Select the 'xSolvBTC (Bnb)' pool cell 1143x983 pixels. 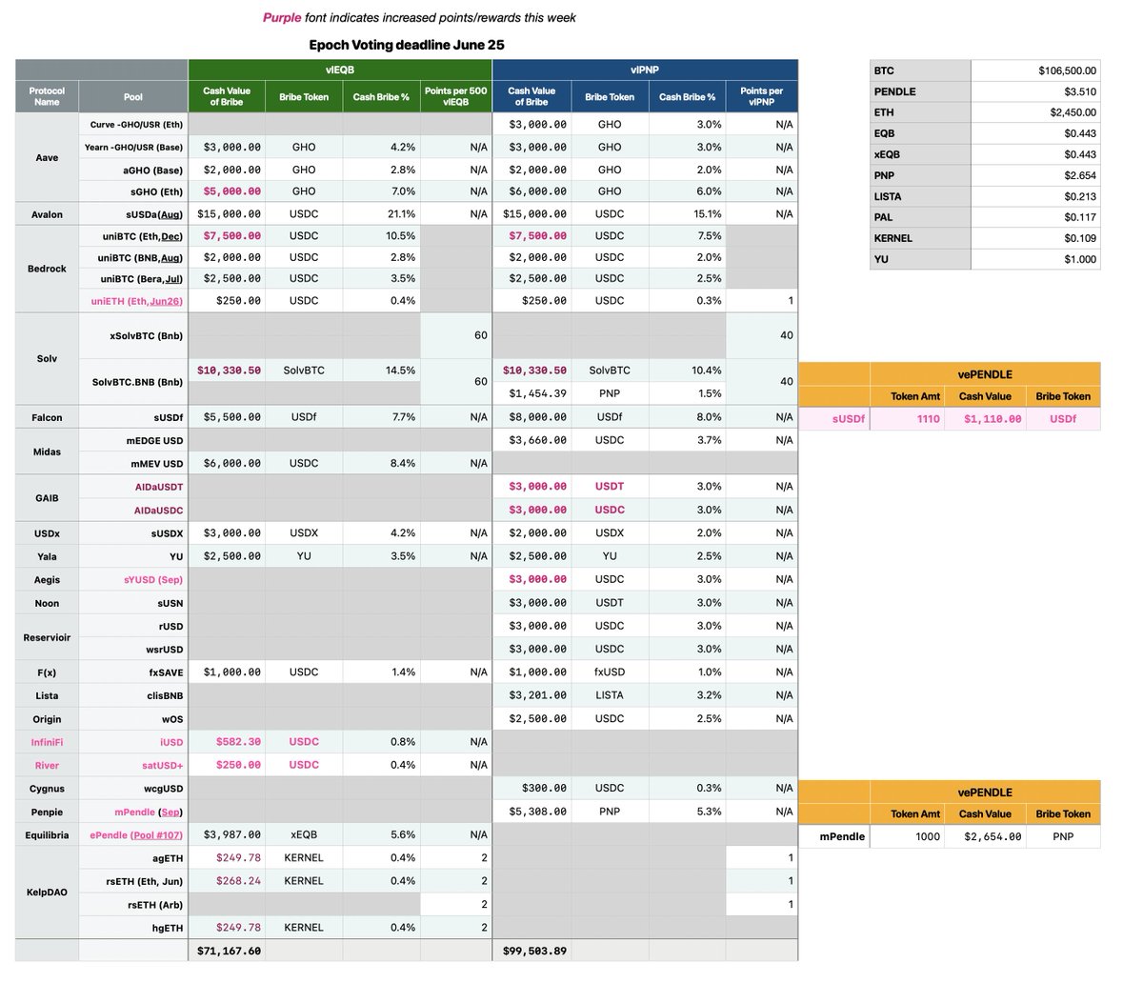133,335
